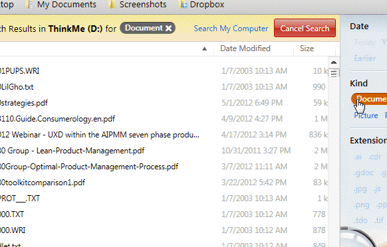Open My Documents bookmark folder
This screenshot has width=387, height=247.
pyautogui.click(x=62, y=5)
